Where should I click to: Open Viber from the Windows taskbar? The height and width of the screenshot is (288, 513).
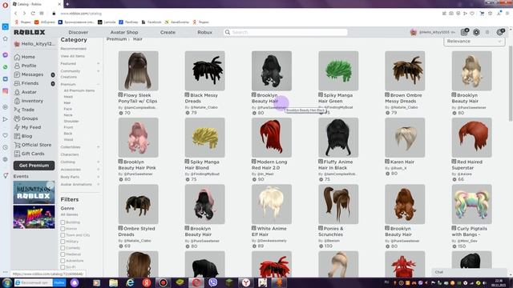(212, 282)
